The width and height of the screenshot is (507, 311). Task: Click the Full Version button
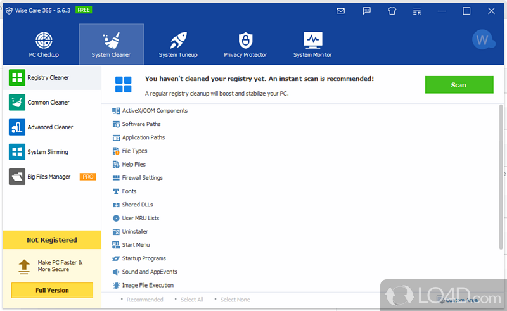point(52,290)
